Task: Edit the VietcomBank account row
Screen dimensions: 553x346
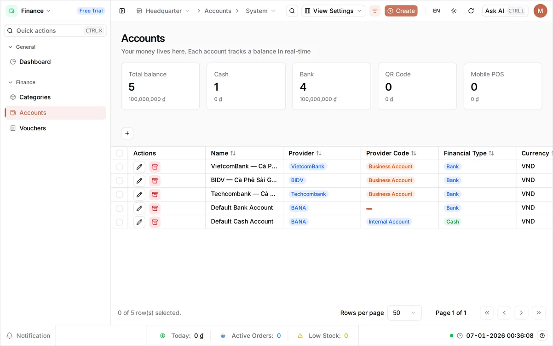Action: point(139,167)
